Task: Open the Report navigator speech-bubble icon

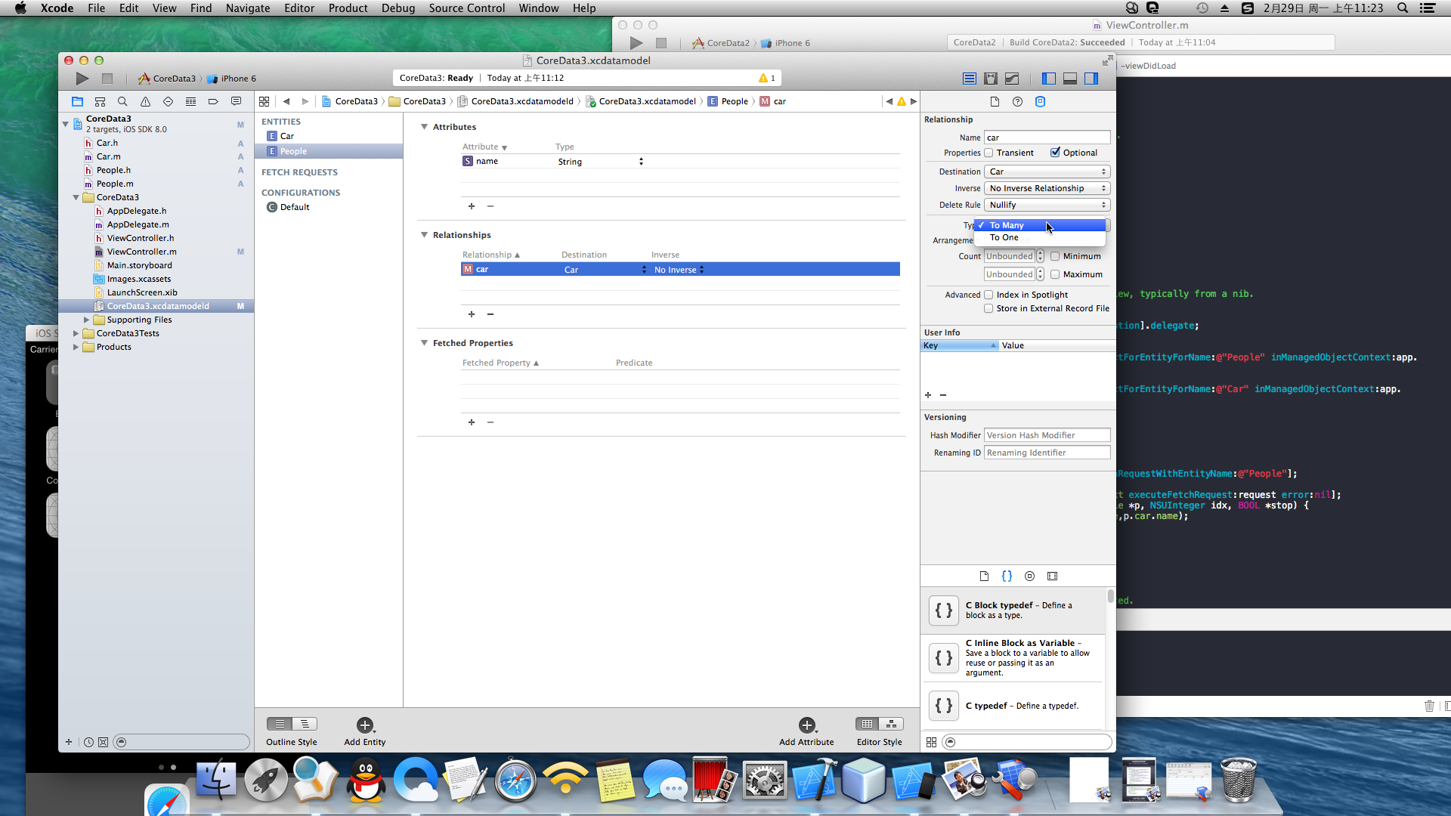Action: pos(236,101)
